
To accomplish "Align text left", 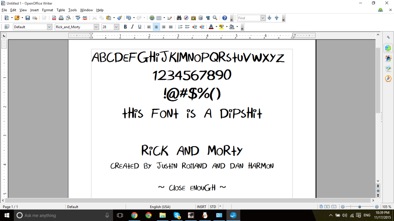I will pyautogui.click(x=149, y=27).
